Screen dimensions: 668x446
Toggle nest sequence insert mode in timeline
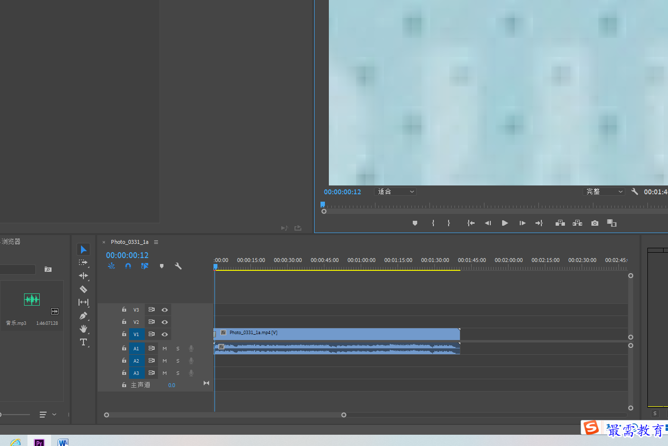111,266
